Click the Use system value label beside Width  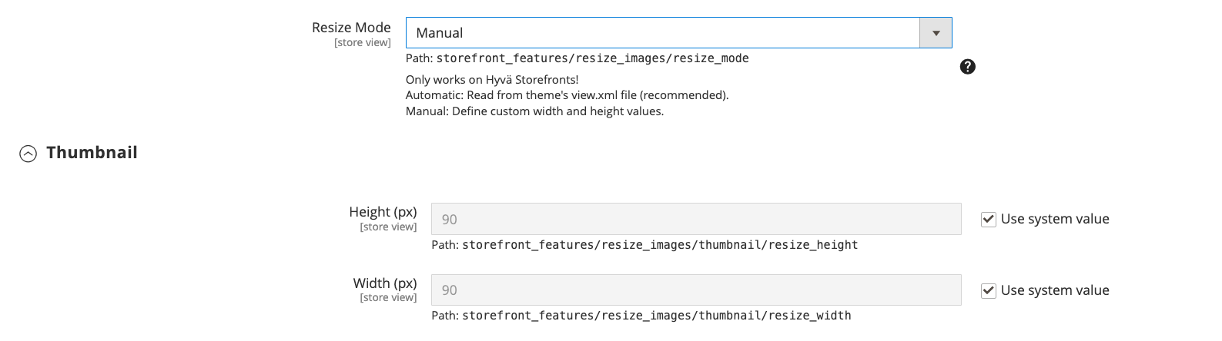[1055, 291]
